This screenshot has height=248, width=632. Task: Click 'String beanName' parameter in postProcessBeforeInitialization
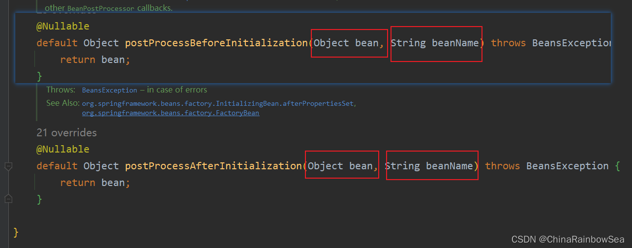click(x=435, y=43)
